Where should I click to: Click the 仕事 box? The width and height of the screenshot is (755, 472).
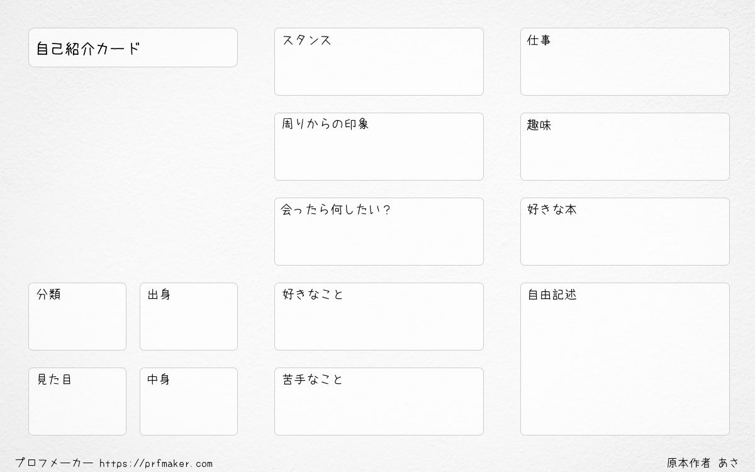[625, 62]
